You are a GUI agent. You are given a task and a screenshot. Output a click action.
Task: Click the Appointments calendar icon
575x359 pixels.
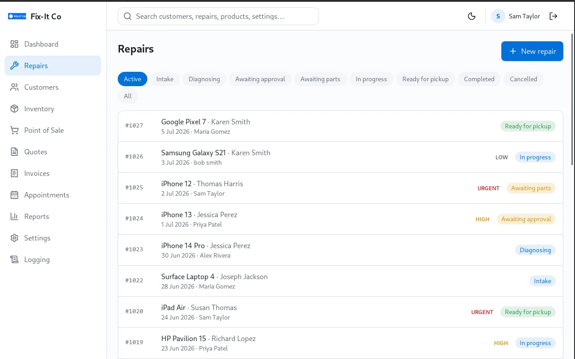tap(14, 195)
